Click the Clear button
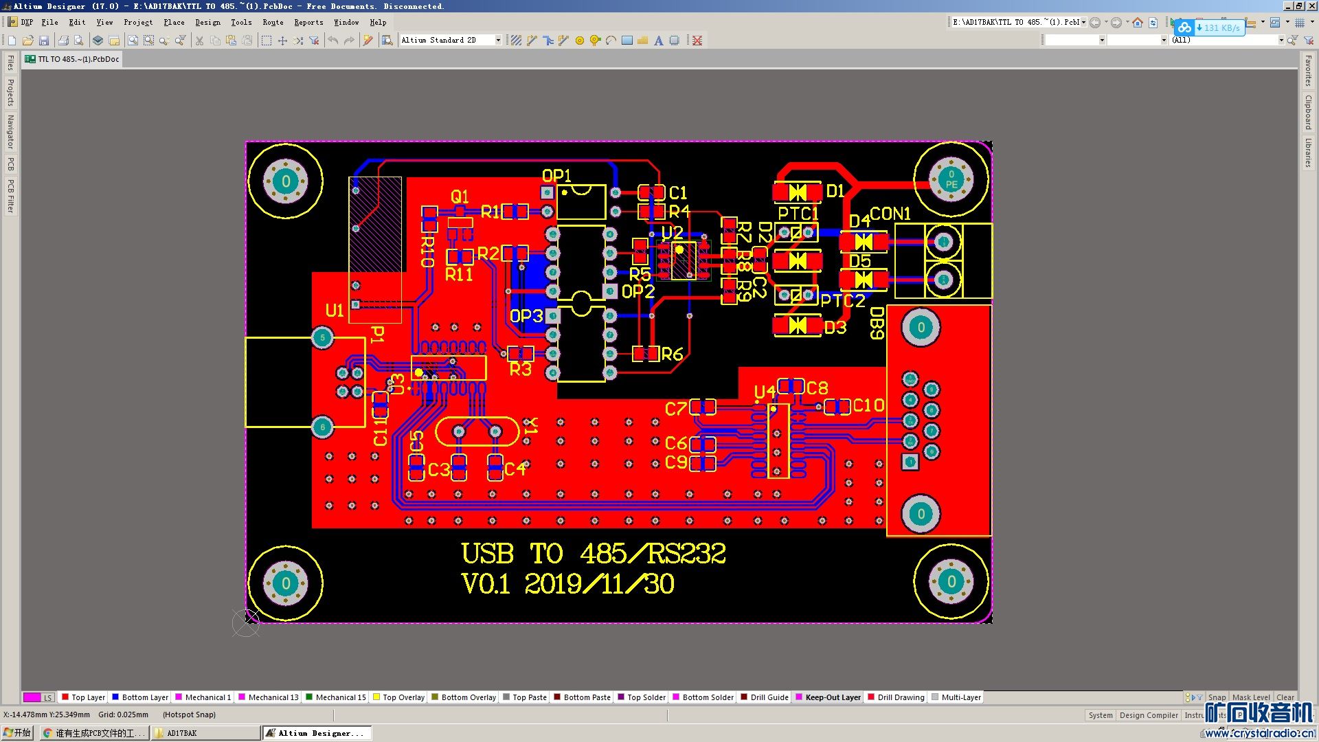Viewport: 1319px width, 742px height. click(1285, 697)
